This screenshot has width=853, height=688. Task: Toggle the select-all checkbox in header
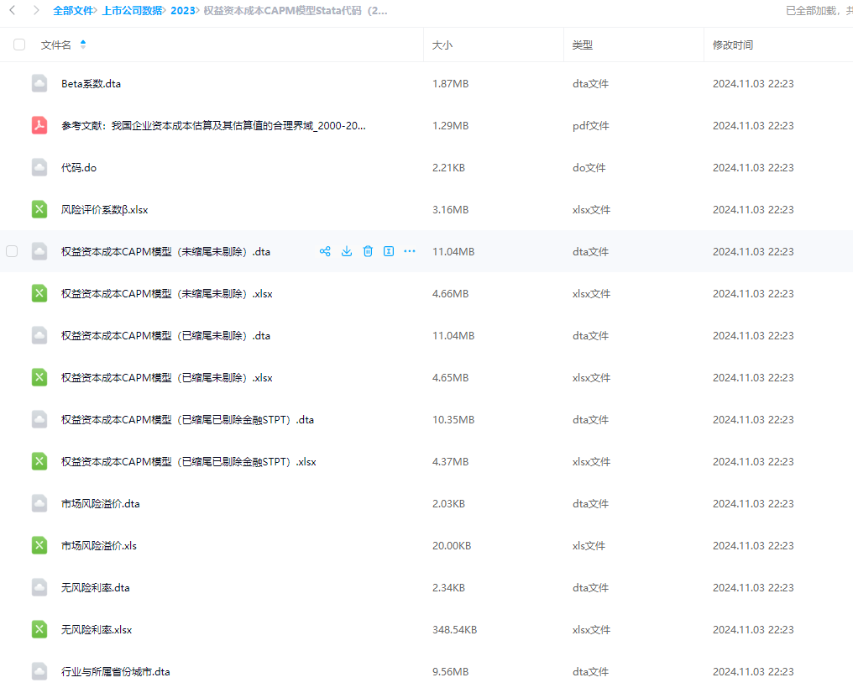(x=19, y=45)
